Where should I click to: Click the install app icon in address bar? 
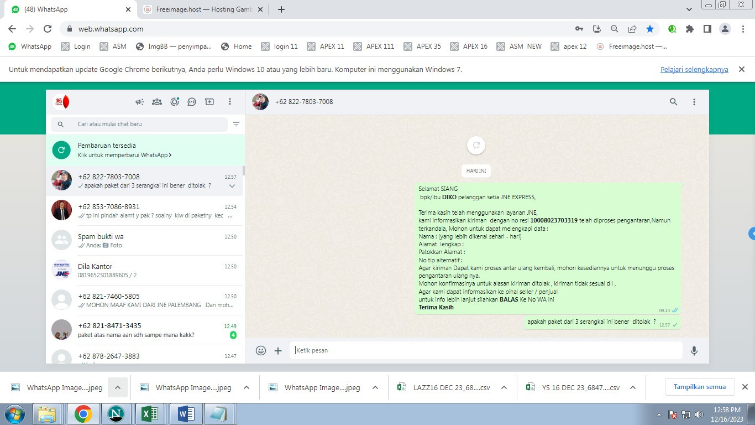click(x=597, y=29)
